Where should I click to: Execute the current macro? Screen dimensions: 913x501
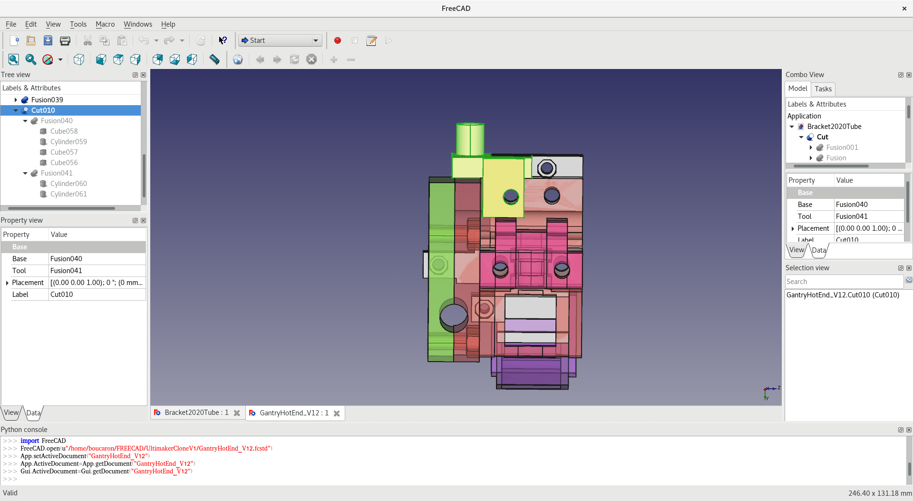click(x=389, y=41)
